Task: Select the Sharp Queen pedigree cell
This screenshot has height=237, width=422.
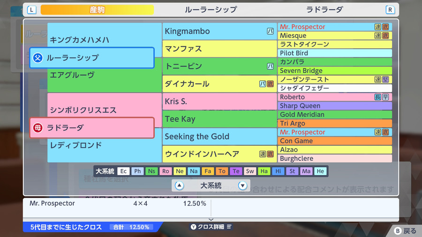Action: [335, 105]
